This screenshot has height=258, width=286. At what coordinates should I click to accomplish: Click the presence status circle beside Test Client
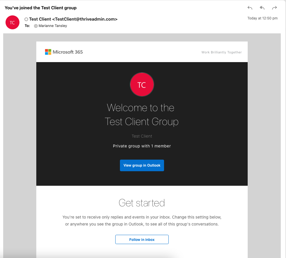(26, 19)
